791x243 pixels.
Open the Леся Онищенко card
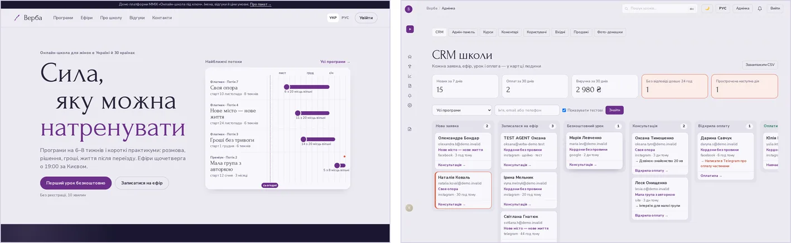[660, 199]
